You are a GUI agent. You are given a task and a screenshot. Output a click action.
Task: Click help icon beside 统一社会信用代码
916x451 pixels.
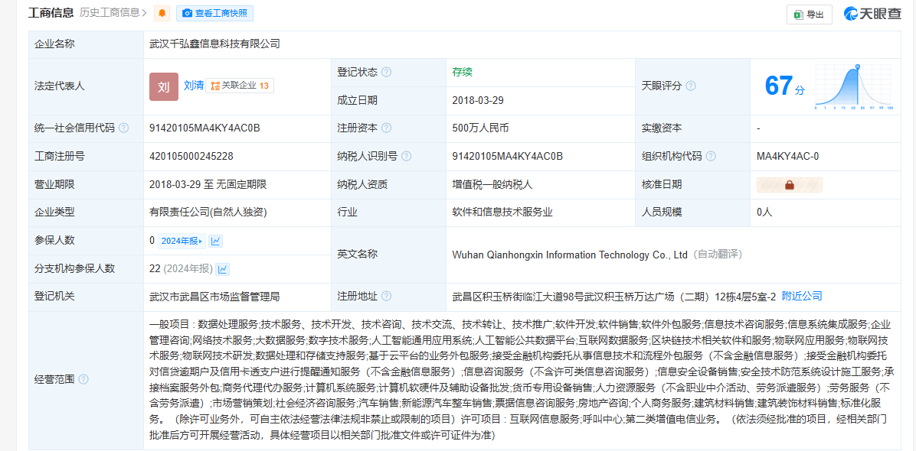pos(124,128)
